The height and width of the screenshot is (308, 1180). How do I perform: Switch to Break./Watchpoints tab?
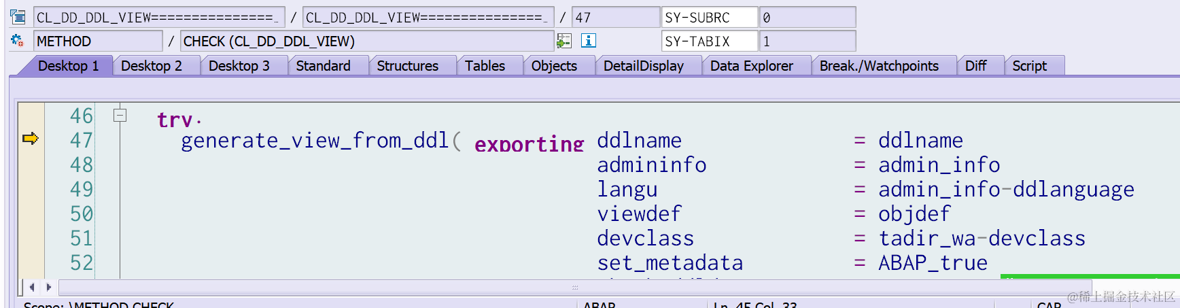point(879,66)
